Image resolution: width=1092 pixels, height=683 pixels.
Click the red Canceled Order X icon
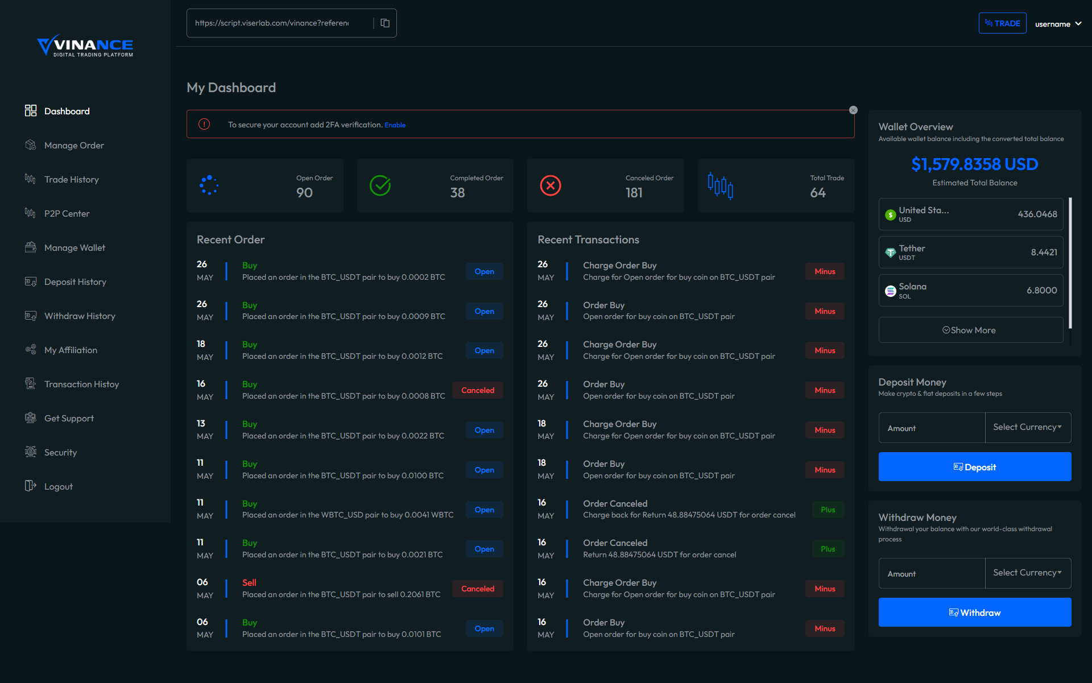pos(550,185)
